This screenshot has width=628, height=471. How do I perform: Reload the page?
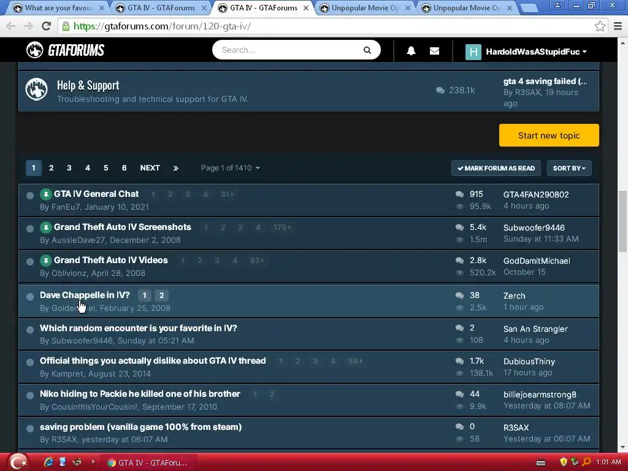pos(46,26)
